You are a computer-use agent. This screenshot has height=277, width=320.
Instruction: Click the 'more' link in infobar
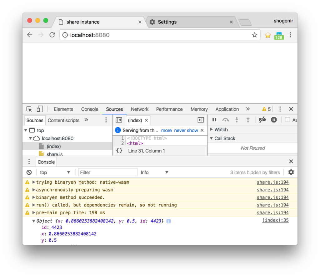(x=166, y=130)
